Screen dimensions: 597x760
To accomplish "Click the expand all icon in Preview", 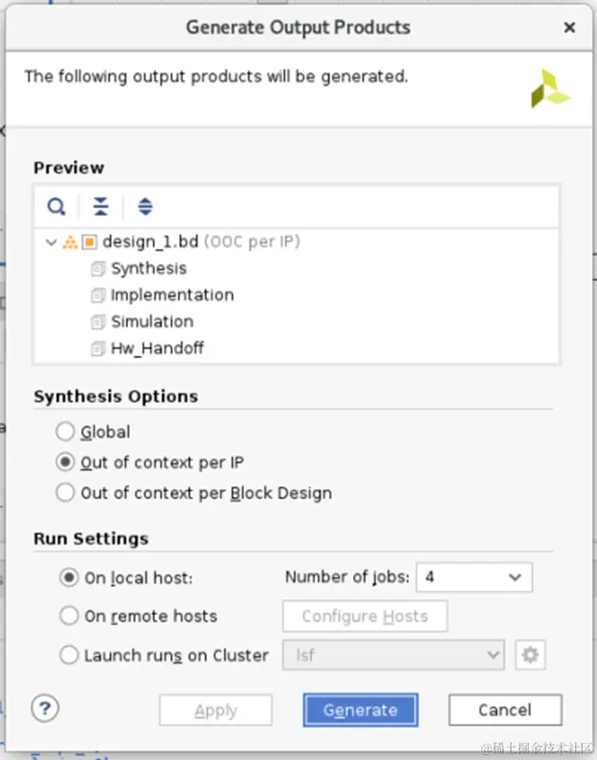I will point(145,206).
